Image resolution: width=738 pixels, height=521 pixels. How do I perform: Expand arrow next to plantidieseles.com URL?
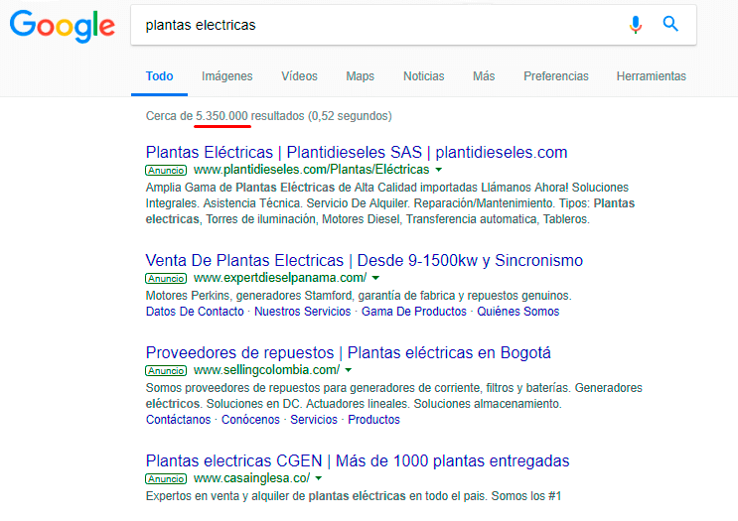[x=439, y=170]
